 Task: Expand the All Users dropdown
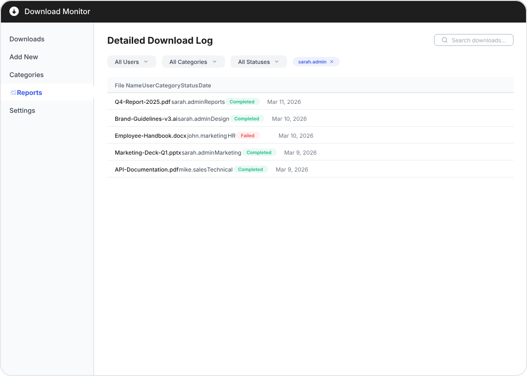(132, 62)
